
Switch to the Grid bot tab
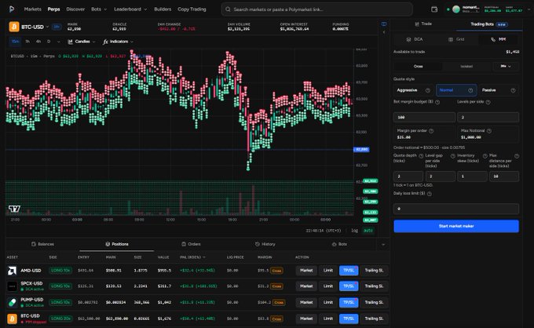[x=456, y=39]
